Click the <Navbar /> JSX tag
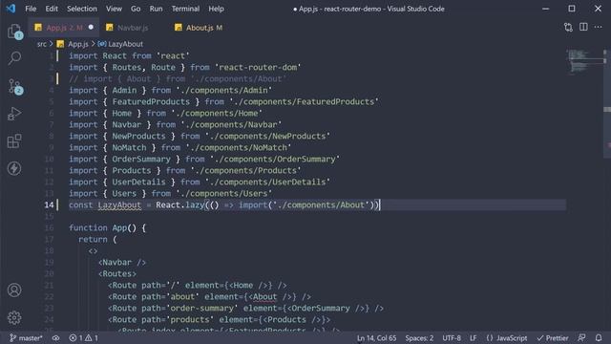The image size is (611, 344). click(122, 262)
